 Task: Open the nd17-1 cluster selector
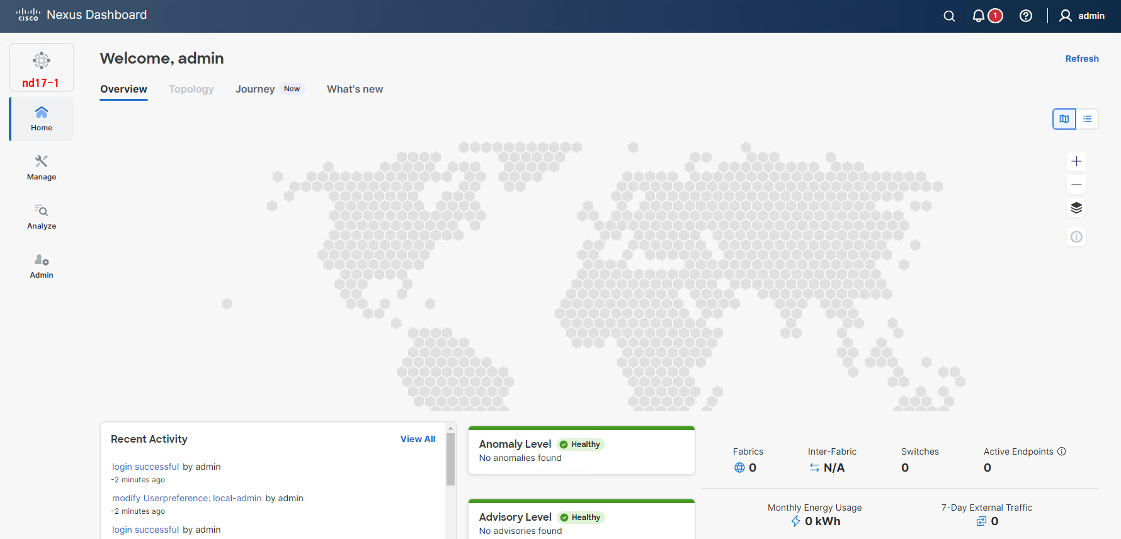(x=42, y=68)
